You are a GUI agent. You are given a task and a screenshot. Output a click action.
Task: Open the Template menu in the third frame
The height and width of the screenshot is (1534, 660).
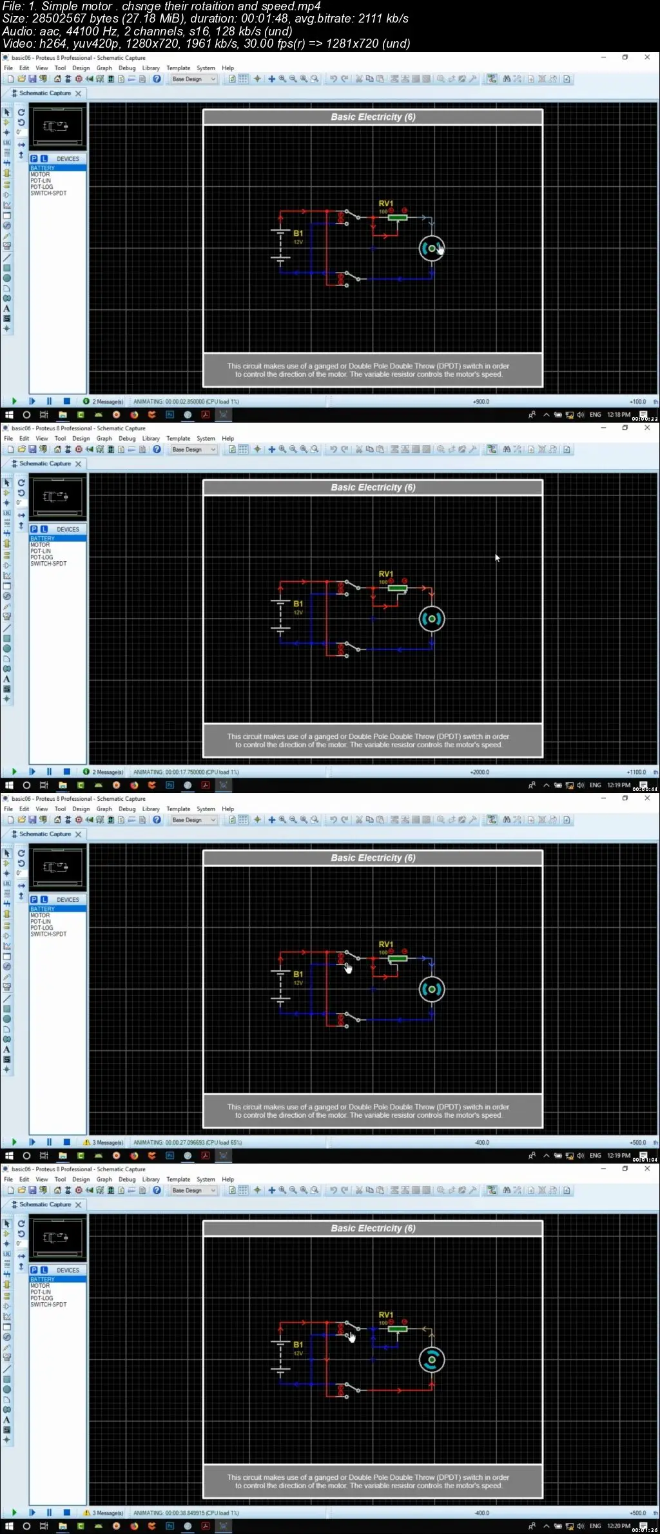tap(179, 809)
